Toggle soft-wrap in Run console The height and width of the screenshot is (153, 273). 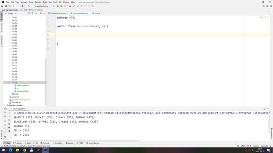[x=9, y=120]
